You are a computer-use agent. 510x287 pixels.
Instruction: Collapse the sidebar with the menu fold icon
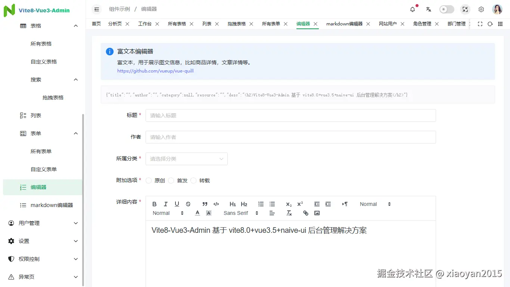(97, 9)
